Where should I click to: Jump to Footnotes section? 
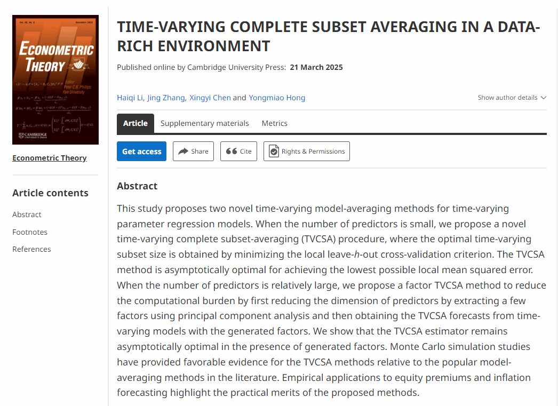coord(30,232)
